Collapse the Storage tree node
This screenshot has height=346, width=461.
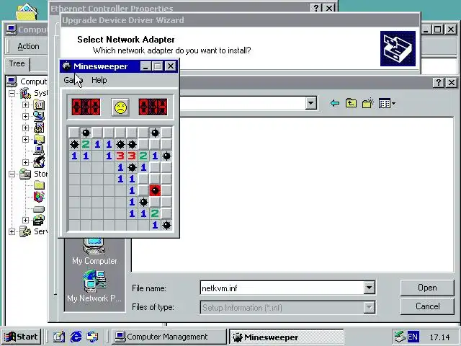point(12,174)
